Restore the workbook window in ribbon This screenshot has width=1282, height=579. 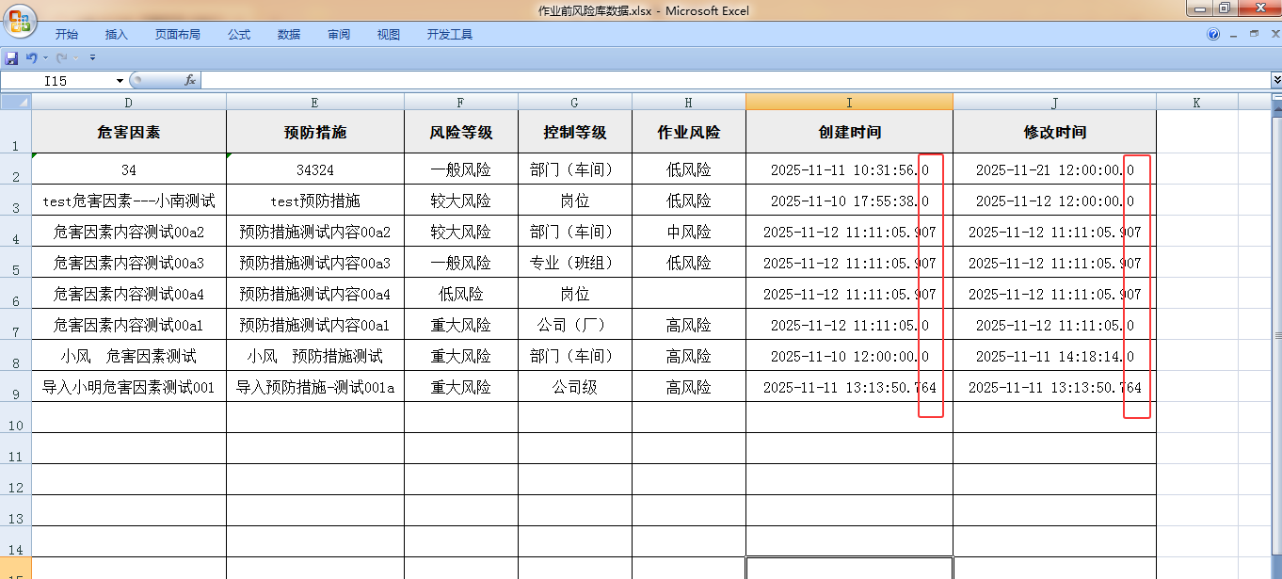click(x=1254, y=34)
